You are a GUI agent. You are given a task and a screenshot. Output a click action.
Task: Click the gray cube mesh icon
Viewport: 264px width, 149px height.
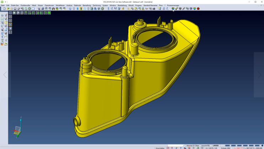(180, 9)
